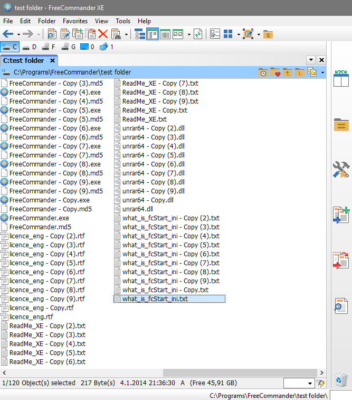Click the back arrow navigation icon
This screenshot has width=352, height=400.
(8, 34)
